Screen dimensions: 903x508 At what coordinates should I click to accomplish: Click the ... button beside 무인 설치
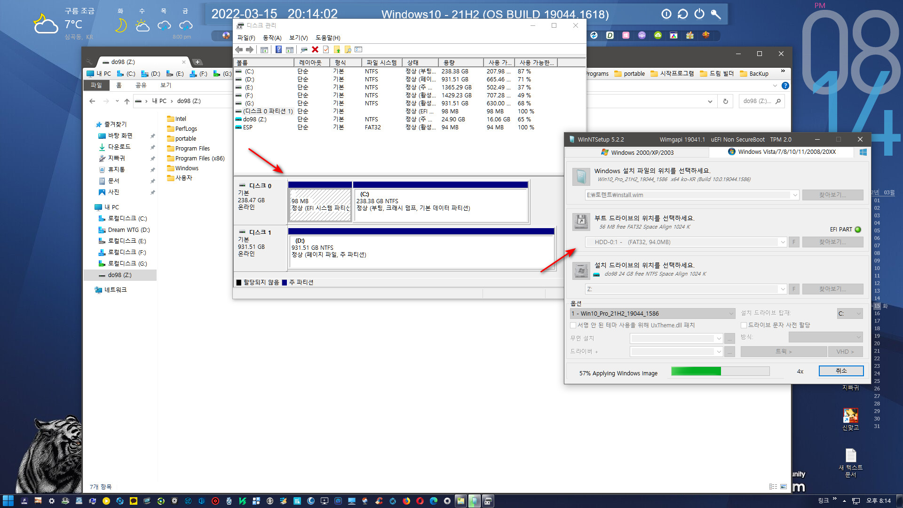pyautogui.click(x=730, y=338)
